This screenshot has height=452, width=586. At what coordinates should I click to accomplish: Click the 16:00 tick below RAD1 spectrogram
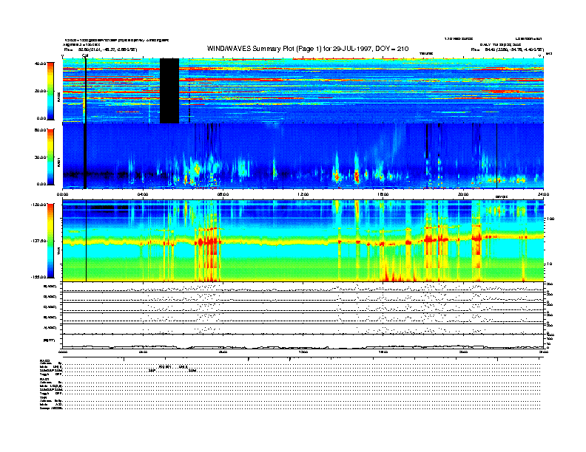tap(383, 194)
